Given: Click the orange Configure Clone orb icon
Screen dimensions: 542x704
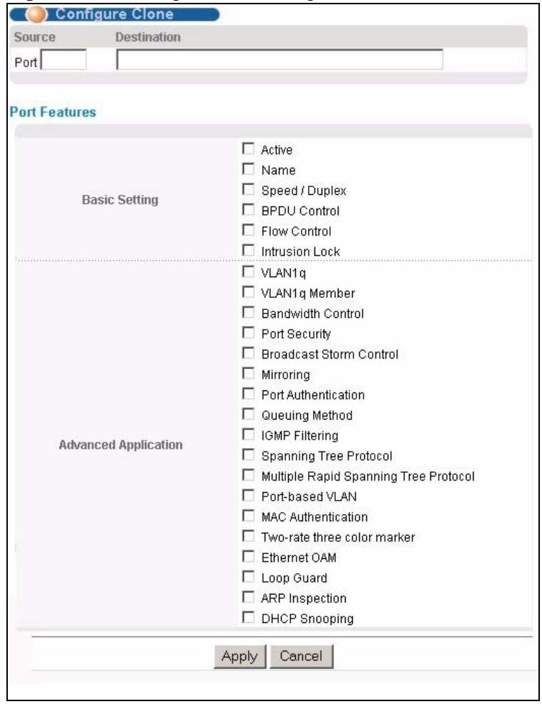Looking at the screenshot, I should pyautogui.click(x=37, y=14).
